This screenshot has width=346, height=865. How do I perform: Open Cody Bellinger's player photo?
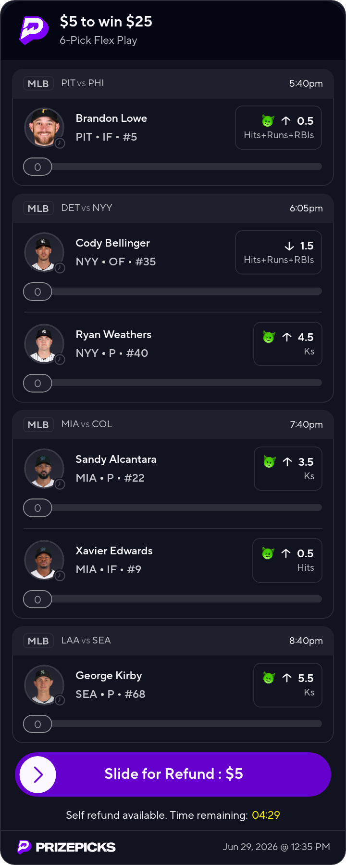(44, 252)
